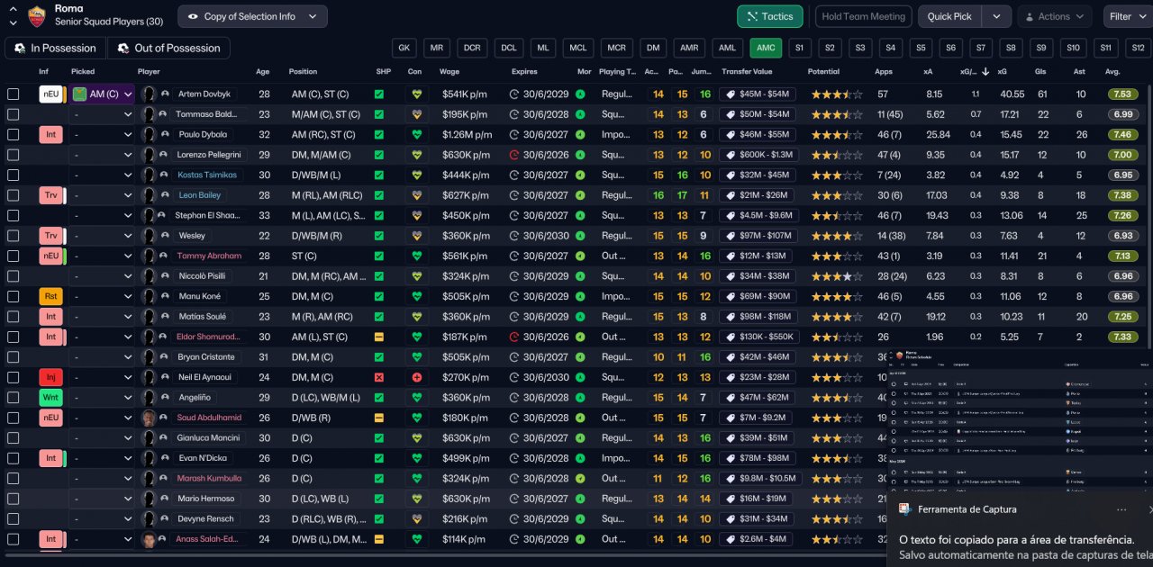This screenshot has width=1153, height=567.
Task: Click the price tag icon on $97M - $107M
Action: [729, 236]
